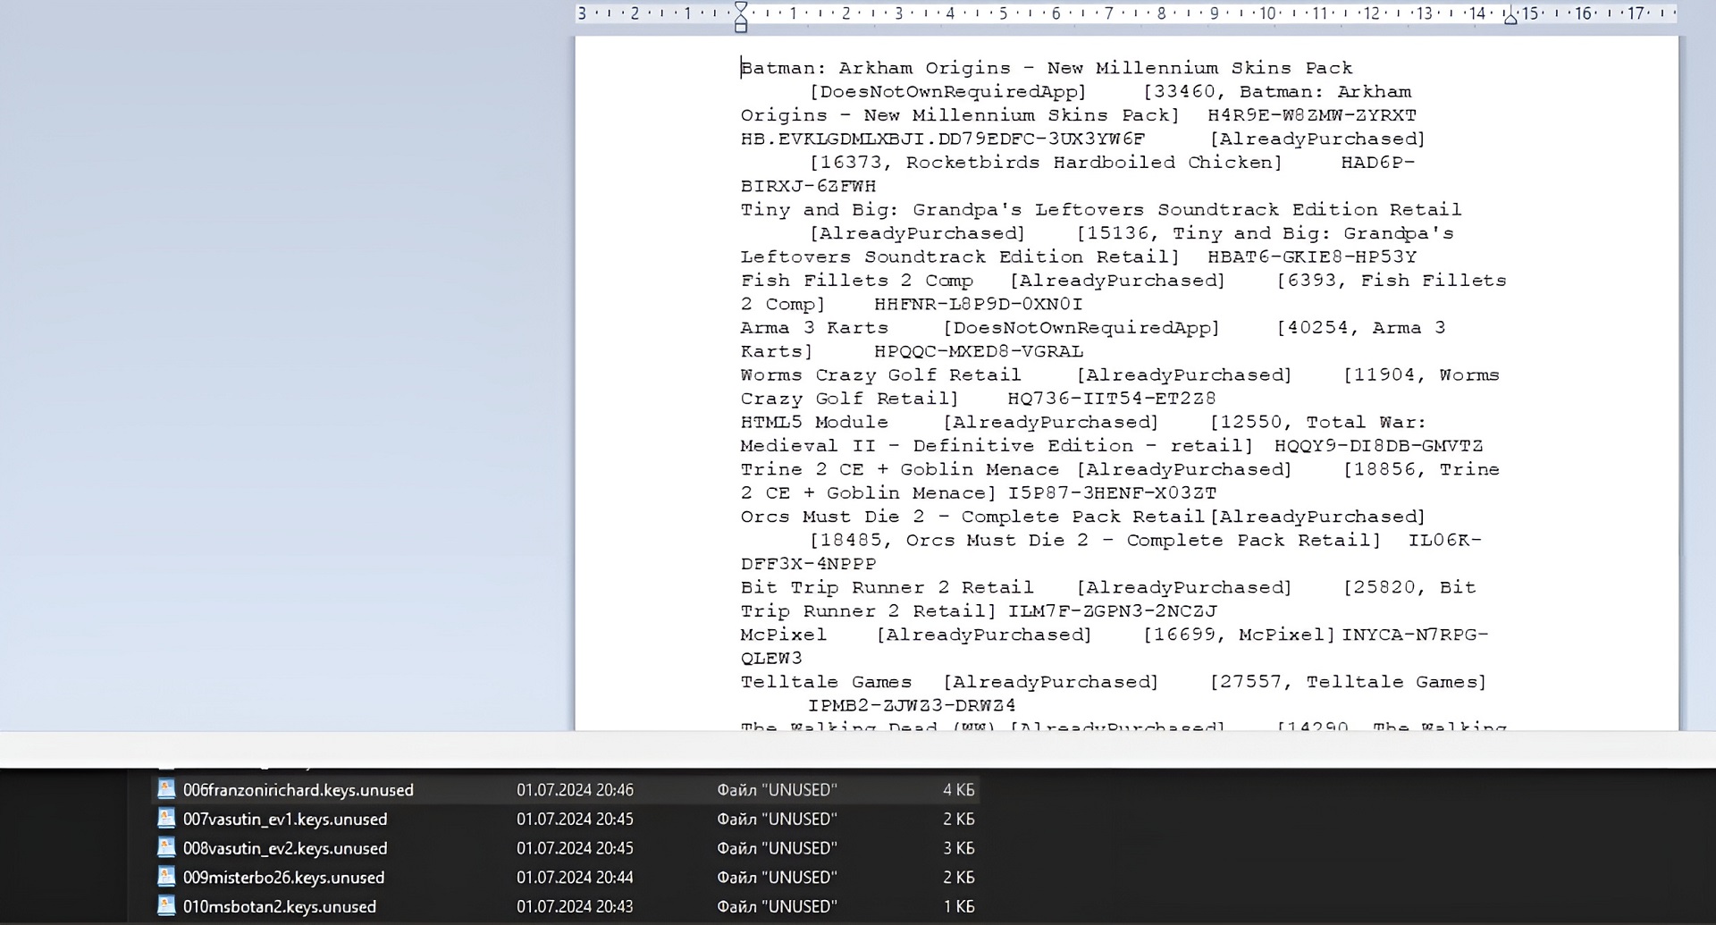Select file 010msbotan2.keys.unused

[x=280, y=906]
